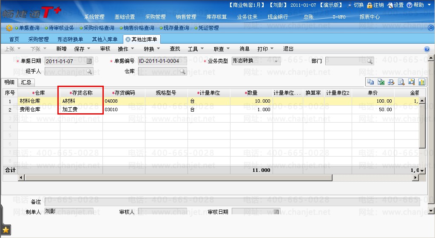This screenshot has height=238, width=435.
Task: Click the bar chart icon above the grid
Action: coord(422,82)
